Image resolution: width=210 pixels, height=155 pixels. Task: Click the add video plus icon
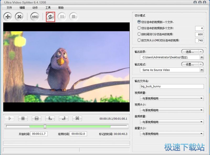[x=8, y=17]
